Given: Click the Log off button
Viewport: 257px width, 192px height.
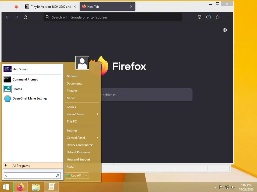Looking at the screenshot, I should click(74, 175).
